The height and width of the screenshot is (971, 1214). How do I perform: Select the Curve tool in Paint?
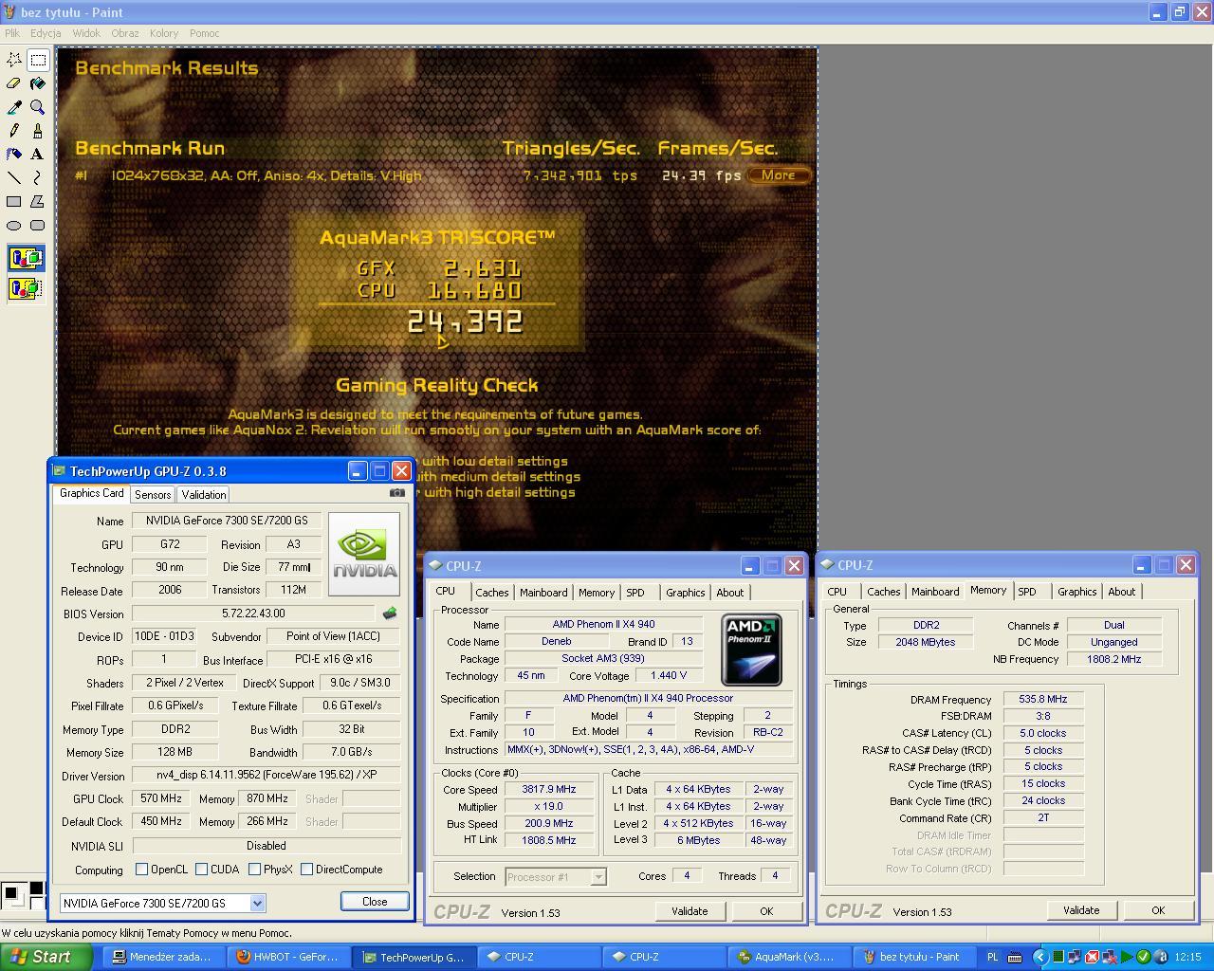pyautogui.click(x=38, y=177)
